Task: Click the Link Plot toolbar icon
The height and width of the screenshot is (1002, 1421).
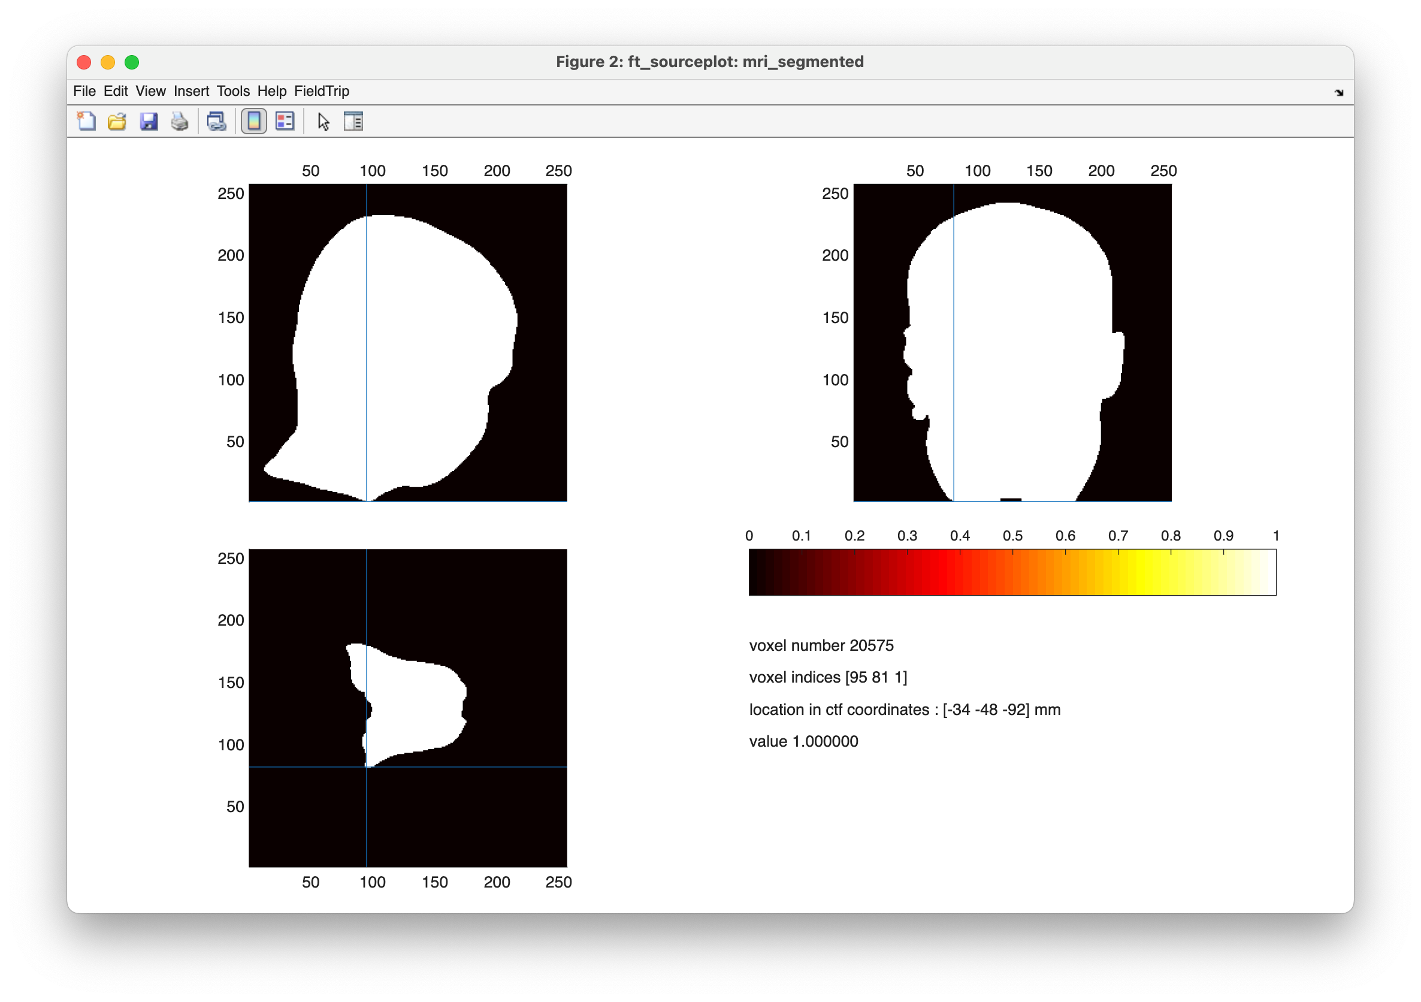Action: [217, 122]
